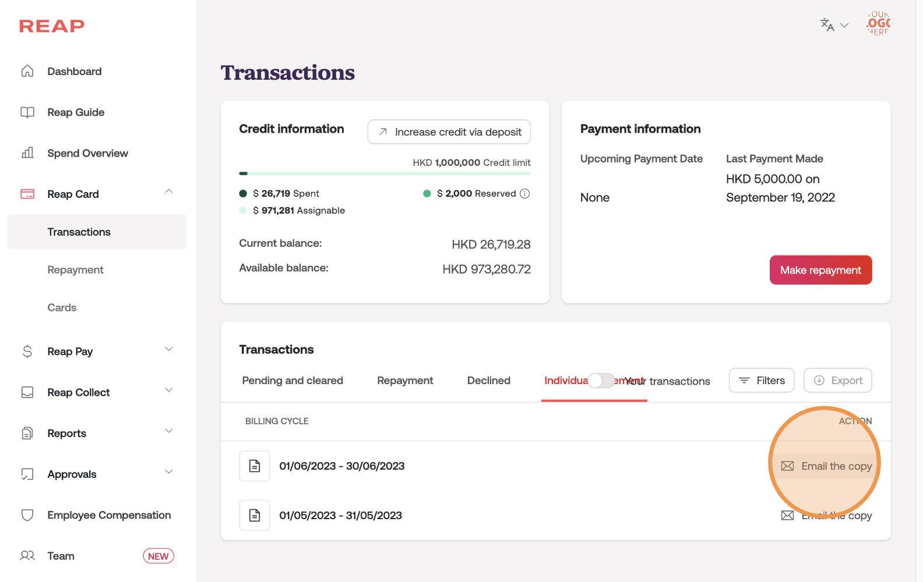Image resolution: width=923 pixels, height=582 pixels.
Task: Click the Dashboard home icon
Action: [x=27, y=71]
